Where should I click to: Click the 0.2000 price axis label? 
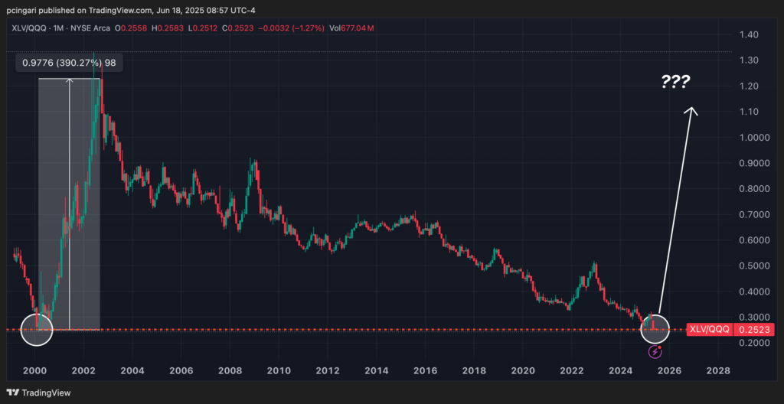coord(753,343)
